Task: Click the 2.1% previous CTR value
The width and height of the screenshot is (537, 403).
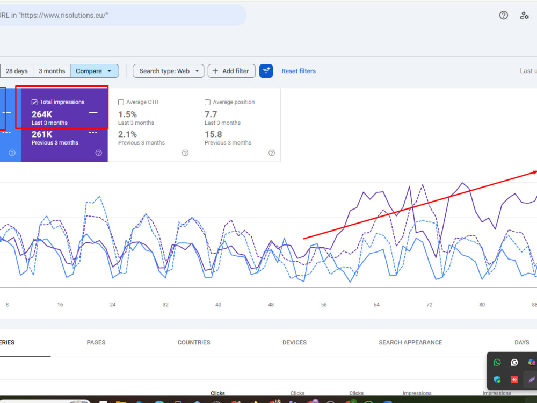Action: 127,134
